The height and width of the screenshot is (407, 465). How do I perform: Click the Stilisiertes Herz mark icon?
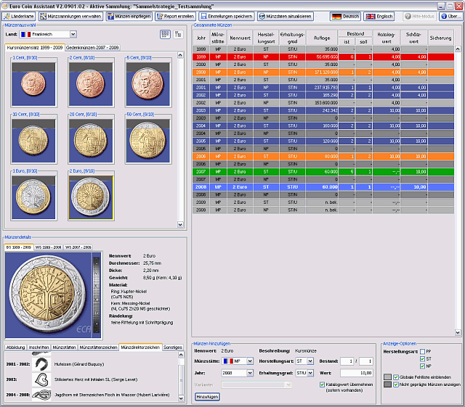coord(41,379)
